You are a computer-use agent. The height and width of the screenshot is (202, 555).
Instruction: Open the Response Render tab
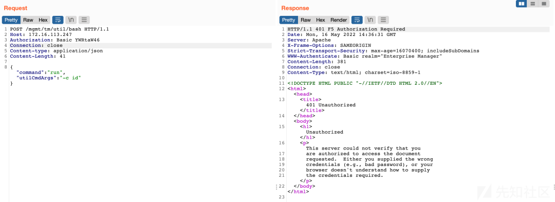339,20
